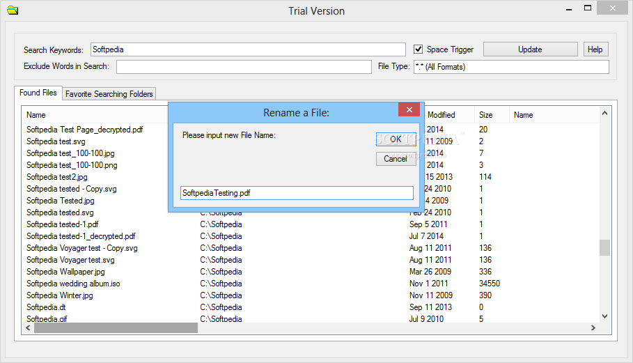This screenshot has height=363, width=633.
Task: Select Softpedia Voyager test - Copy.svg
Action: 82,248
